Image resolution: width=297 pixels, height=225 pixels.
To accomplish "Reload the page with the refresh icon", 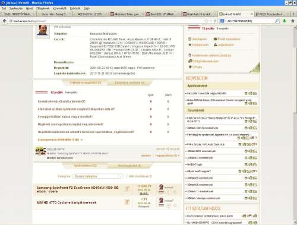I will tap(215, 21).
